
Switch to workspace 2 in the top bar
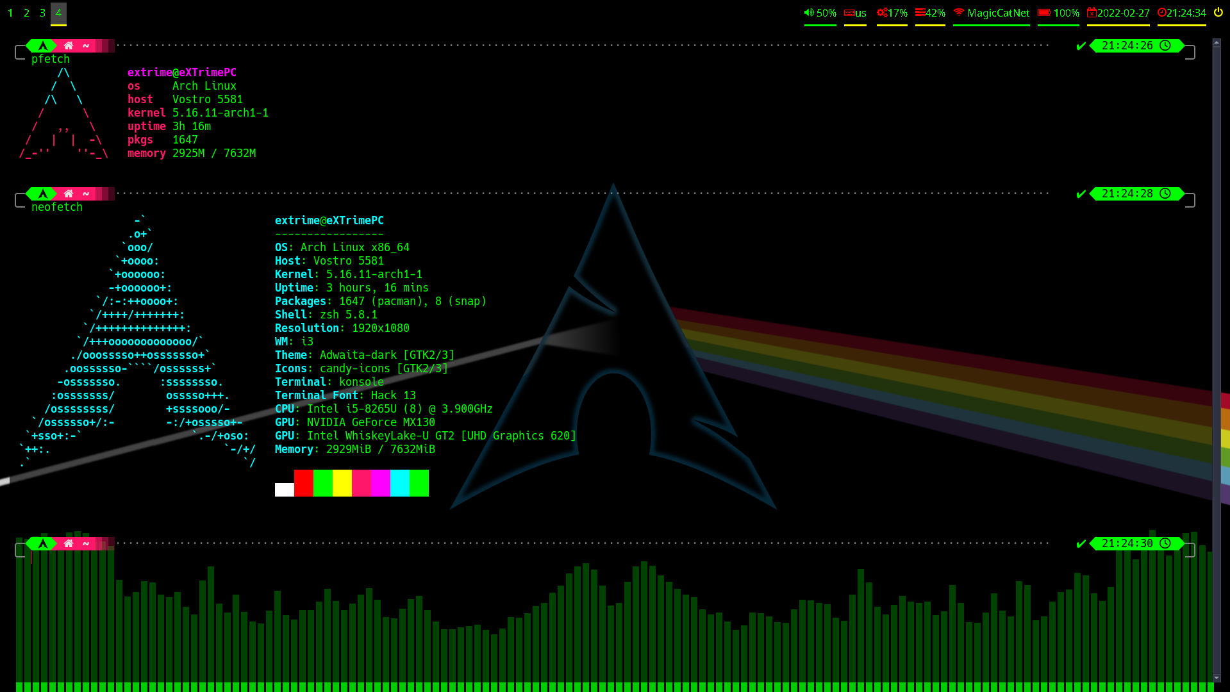coord(26,13)
